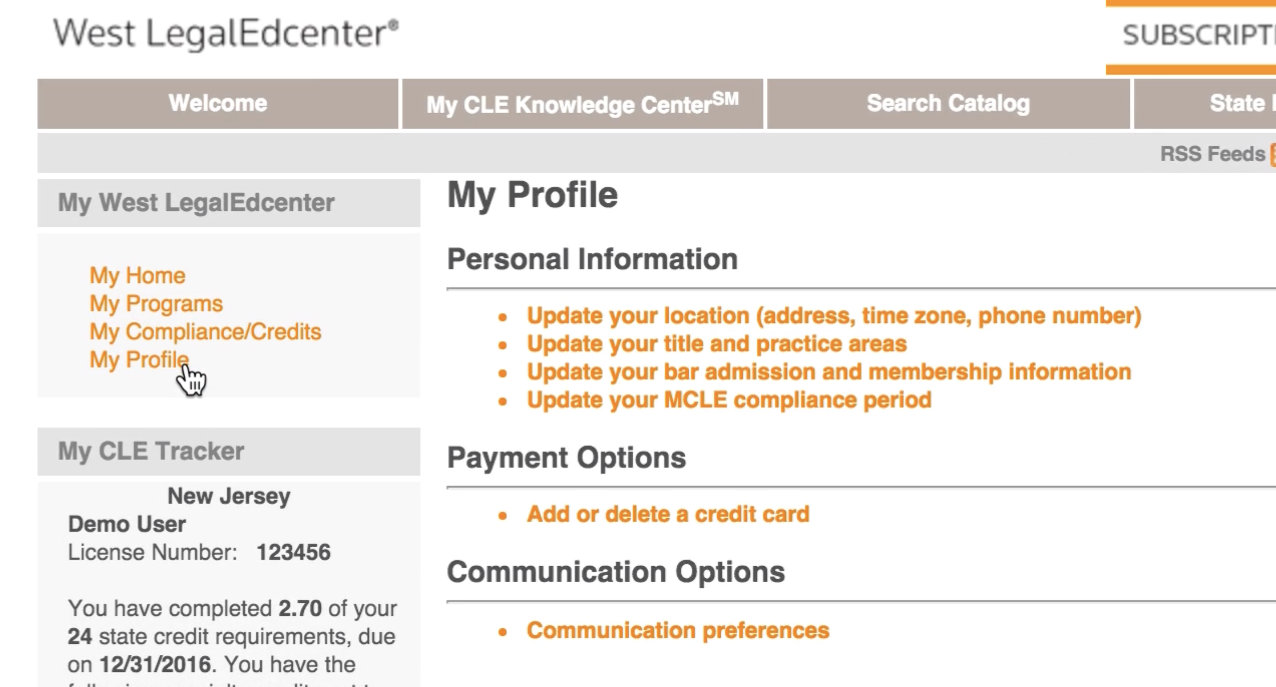Click the West LegalEdcenter logo
The image size is (1276, 687).
[226, 34]
